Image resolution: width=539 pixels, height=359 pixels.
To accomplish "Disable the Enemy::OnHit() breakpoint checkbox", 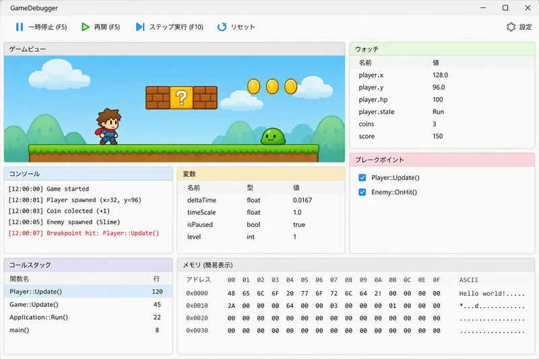I will 362,192.
